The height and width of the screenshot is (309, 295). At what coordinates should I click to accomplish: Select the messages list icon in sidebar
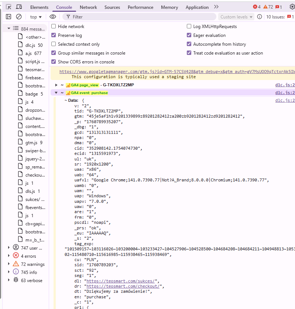point(16,28)
